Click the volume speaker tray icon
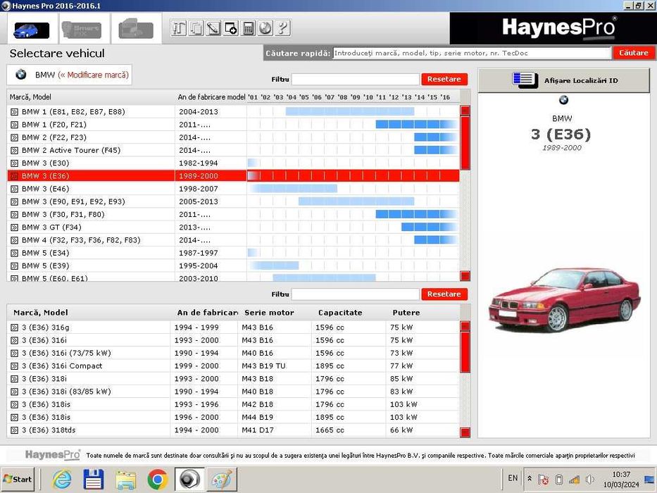 (x=589, y=479)
